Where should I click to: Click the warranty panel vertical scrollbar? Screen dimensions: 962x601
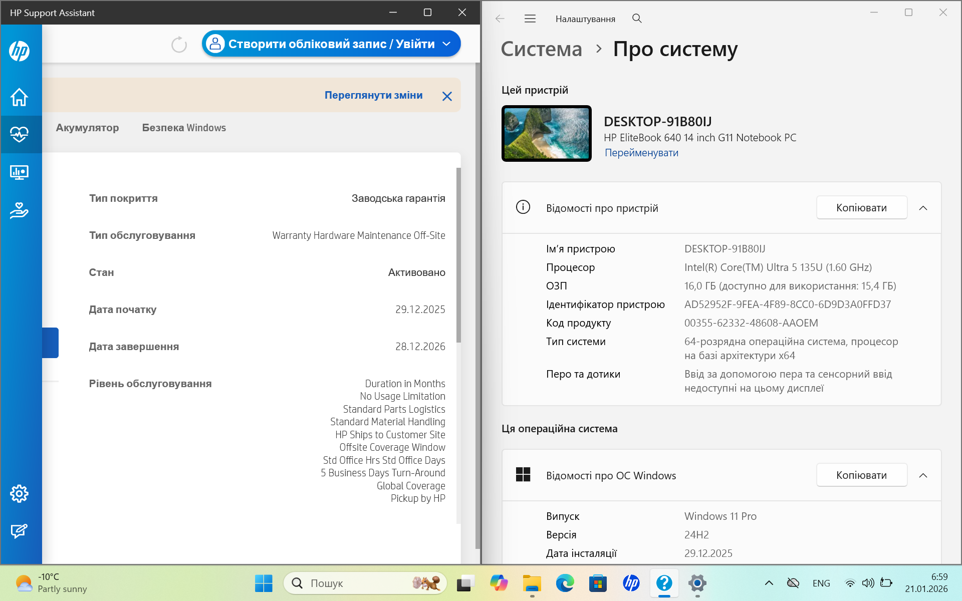(458, 255)
